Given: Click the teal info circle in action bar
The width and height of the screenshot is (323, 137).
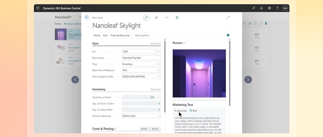Looking at the screenshot, I should click(228, 35).
